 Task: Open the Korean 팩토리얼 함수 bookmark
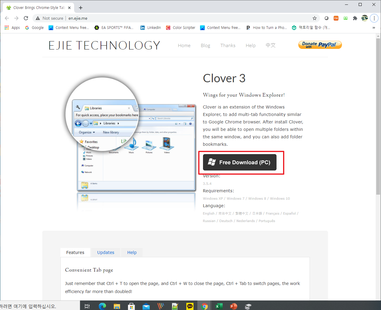point(311,28)
